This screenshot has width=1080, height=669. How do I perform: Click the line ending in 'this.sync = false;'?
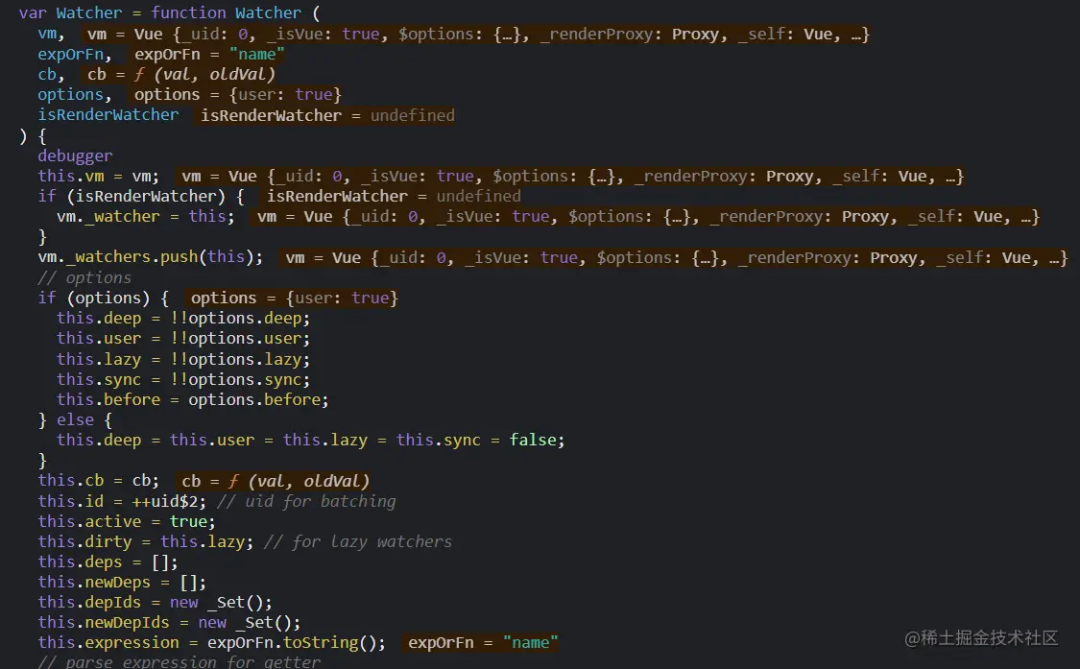[311, 440]
